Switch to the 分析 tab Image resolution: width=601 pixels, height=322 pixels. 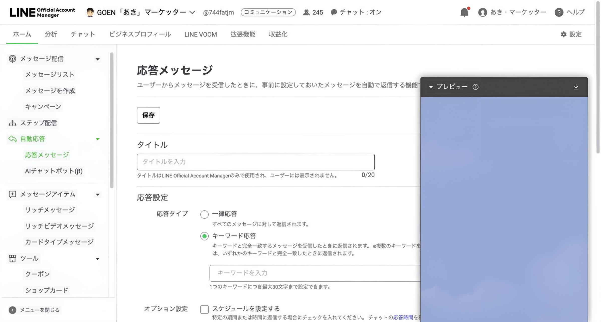pyautogui.click(x=51, y=34)
